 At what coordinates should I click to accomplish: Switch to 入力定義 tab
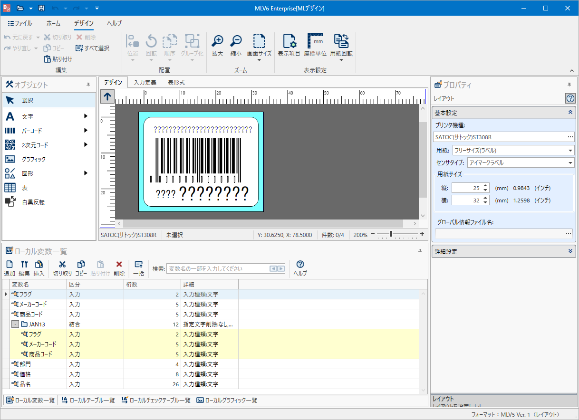pos(145,82)
